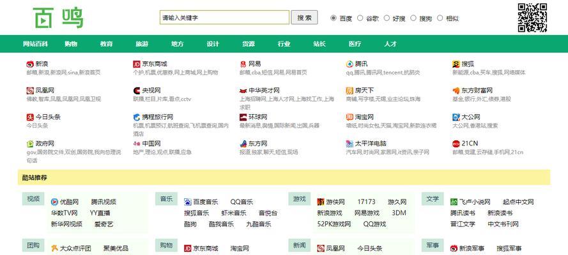Select the 谷歌 search engine radio button
The height and width of the screenshot is (255, 568).
click(360, 18)
